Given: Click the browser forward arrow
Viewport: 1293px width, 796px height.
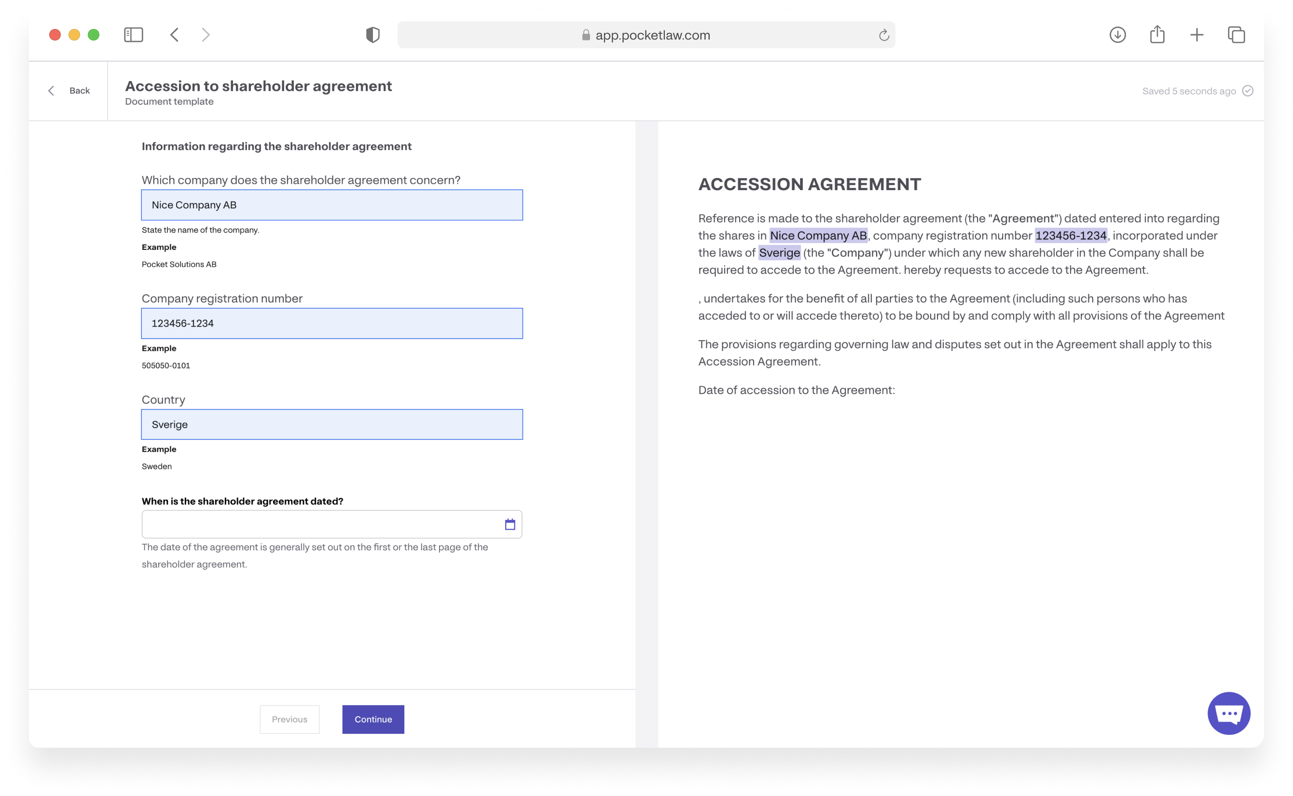Looking at the screenshot, I should tap(206, 35).
